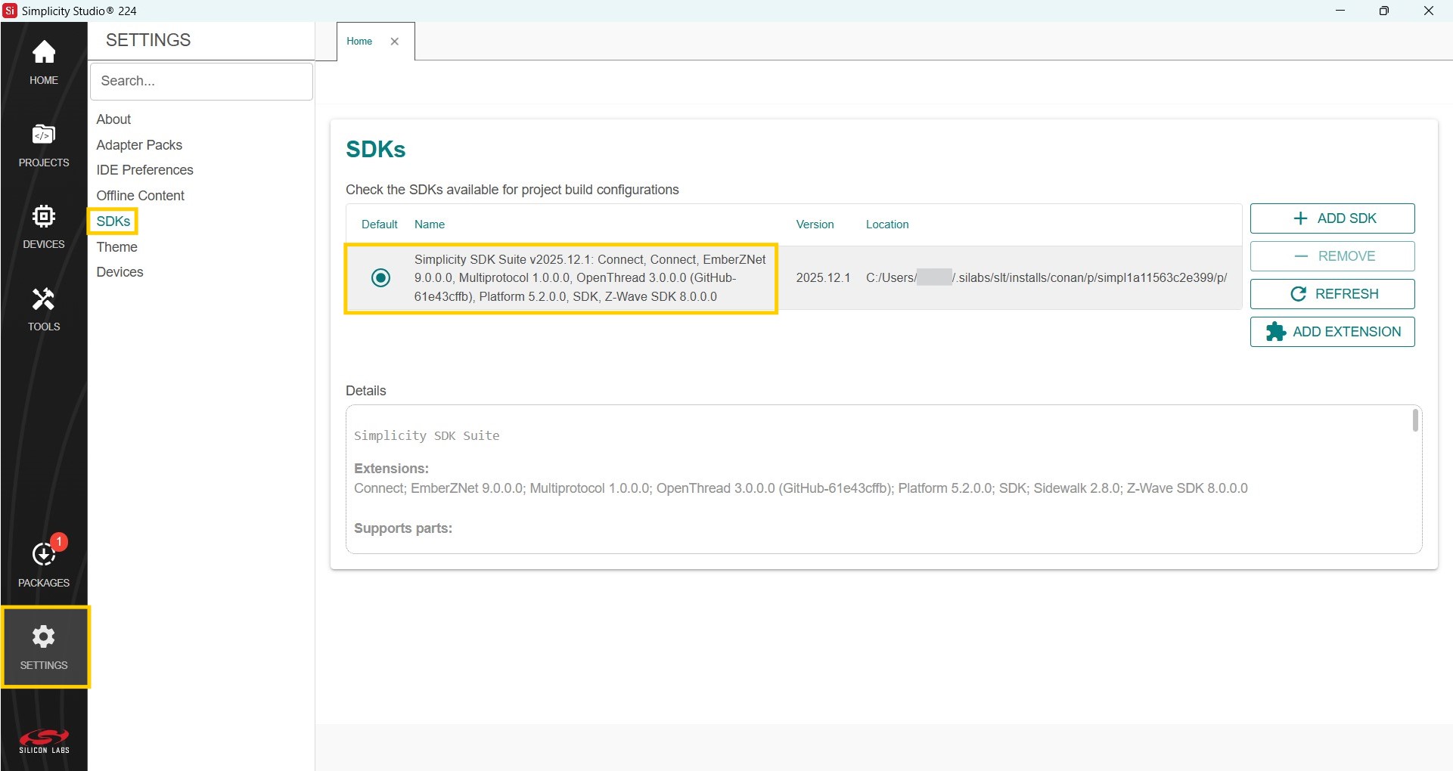Switch to the Home tab
Image resolution: width=1453 pixels, height=771 pixels.
359,42
